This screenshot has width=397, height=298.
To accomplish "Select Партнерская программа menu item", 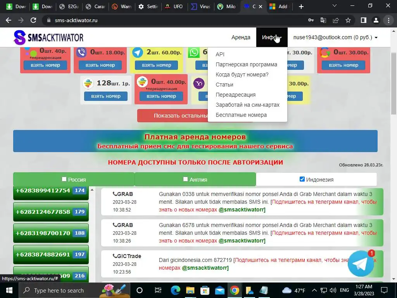I will click(x=246, y=64).
